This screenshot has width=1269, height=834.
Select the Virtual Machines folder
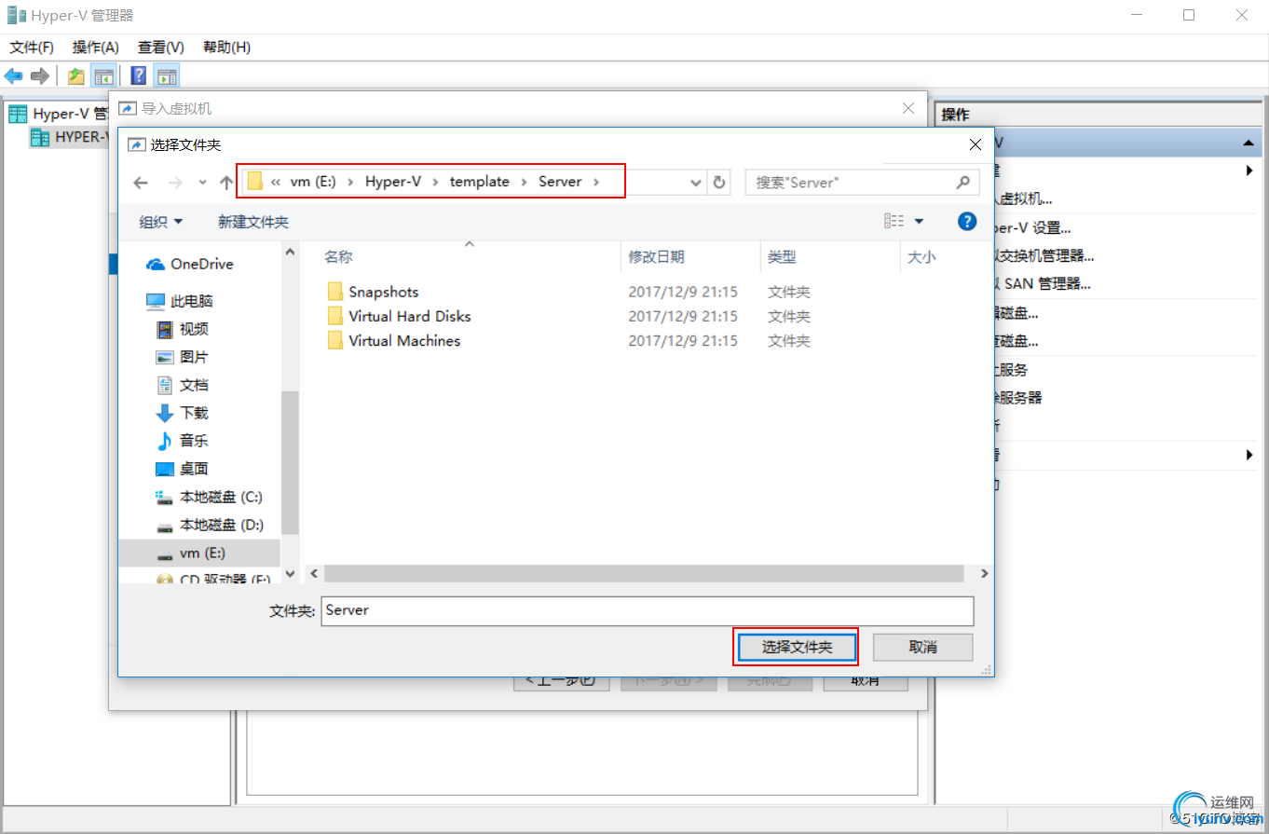(393, 341)
